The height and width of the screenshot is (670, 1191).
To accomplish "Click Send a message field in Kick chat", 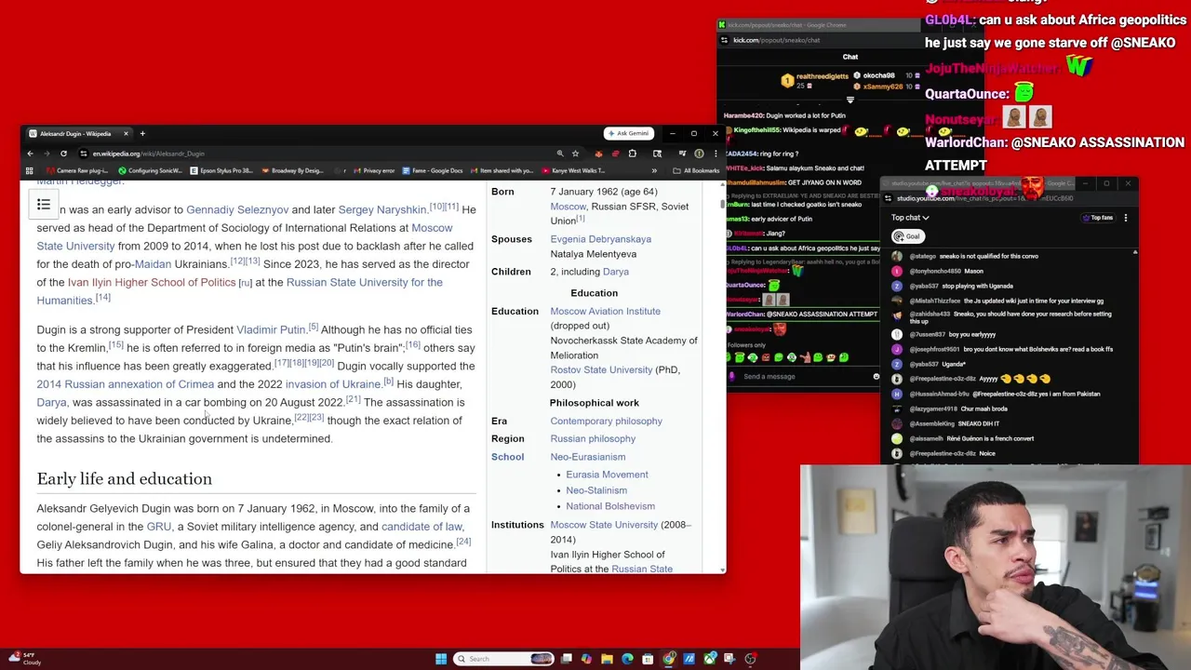I will [x=802, y=377].
